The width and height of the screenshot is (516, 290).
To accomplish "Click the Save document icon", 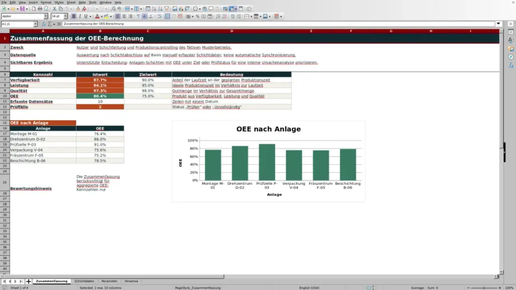I will coord(22,9).
